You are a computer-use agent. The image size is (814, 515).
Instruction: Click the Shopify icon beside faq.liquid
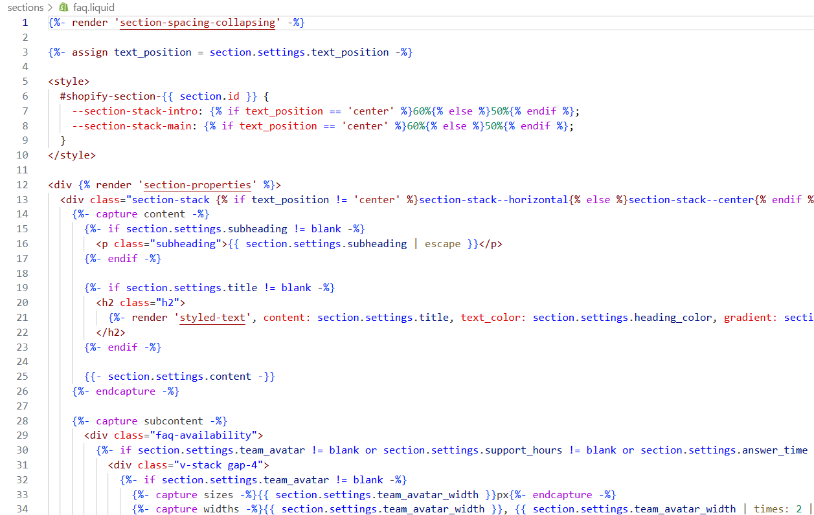(63, 8)
